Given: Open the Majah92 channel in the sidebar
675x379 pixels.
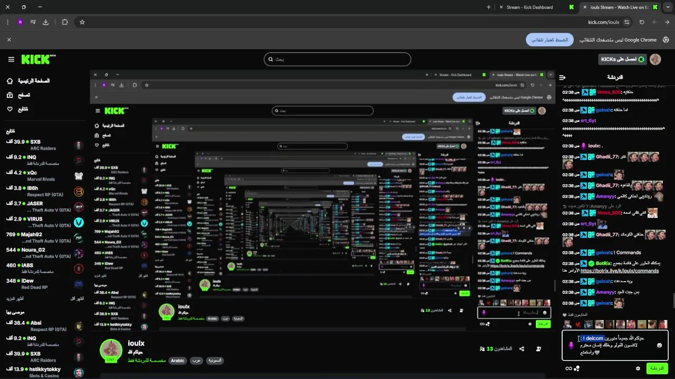Looking at the screenshot, I should click(45, 237).
